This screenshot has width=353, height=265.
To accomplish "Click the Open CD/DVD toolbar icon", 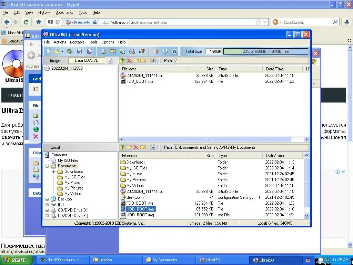I will pos(70,51).
